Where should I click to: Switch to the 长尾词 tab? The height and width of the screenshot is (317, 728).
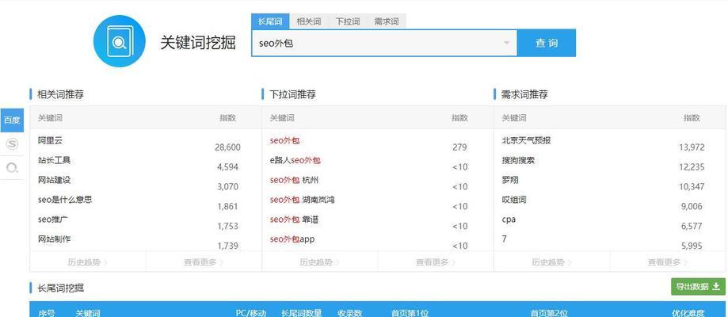point(270,21)
